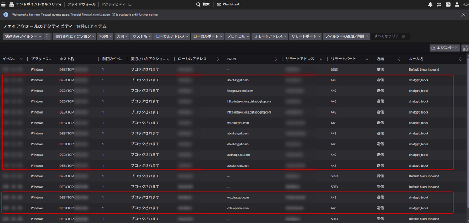
Task: Sort the リモートアドレス column
Action: click(321, 59)
